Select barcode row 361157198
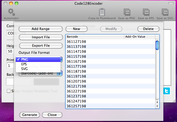Image resolution: width=177 pixels, height=122 pixels. point(110,56)
